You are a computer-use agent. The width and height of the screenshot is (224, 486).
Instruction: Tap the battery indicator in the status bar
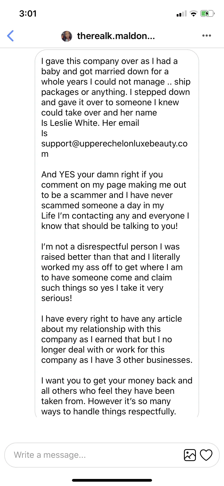(207, 14)
